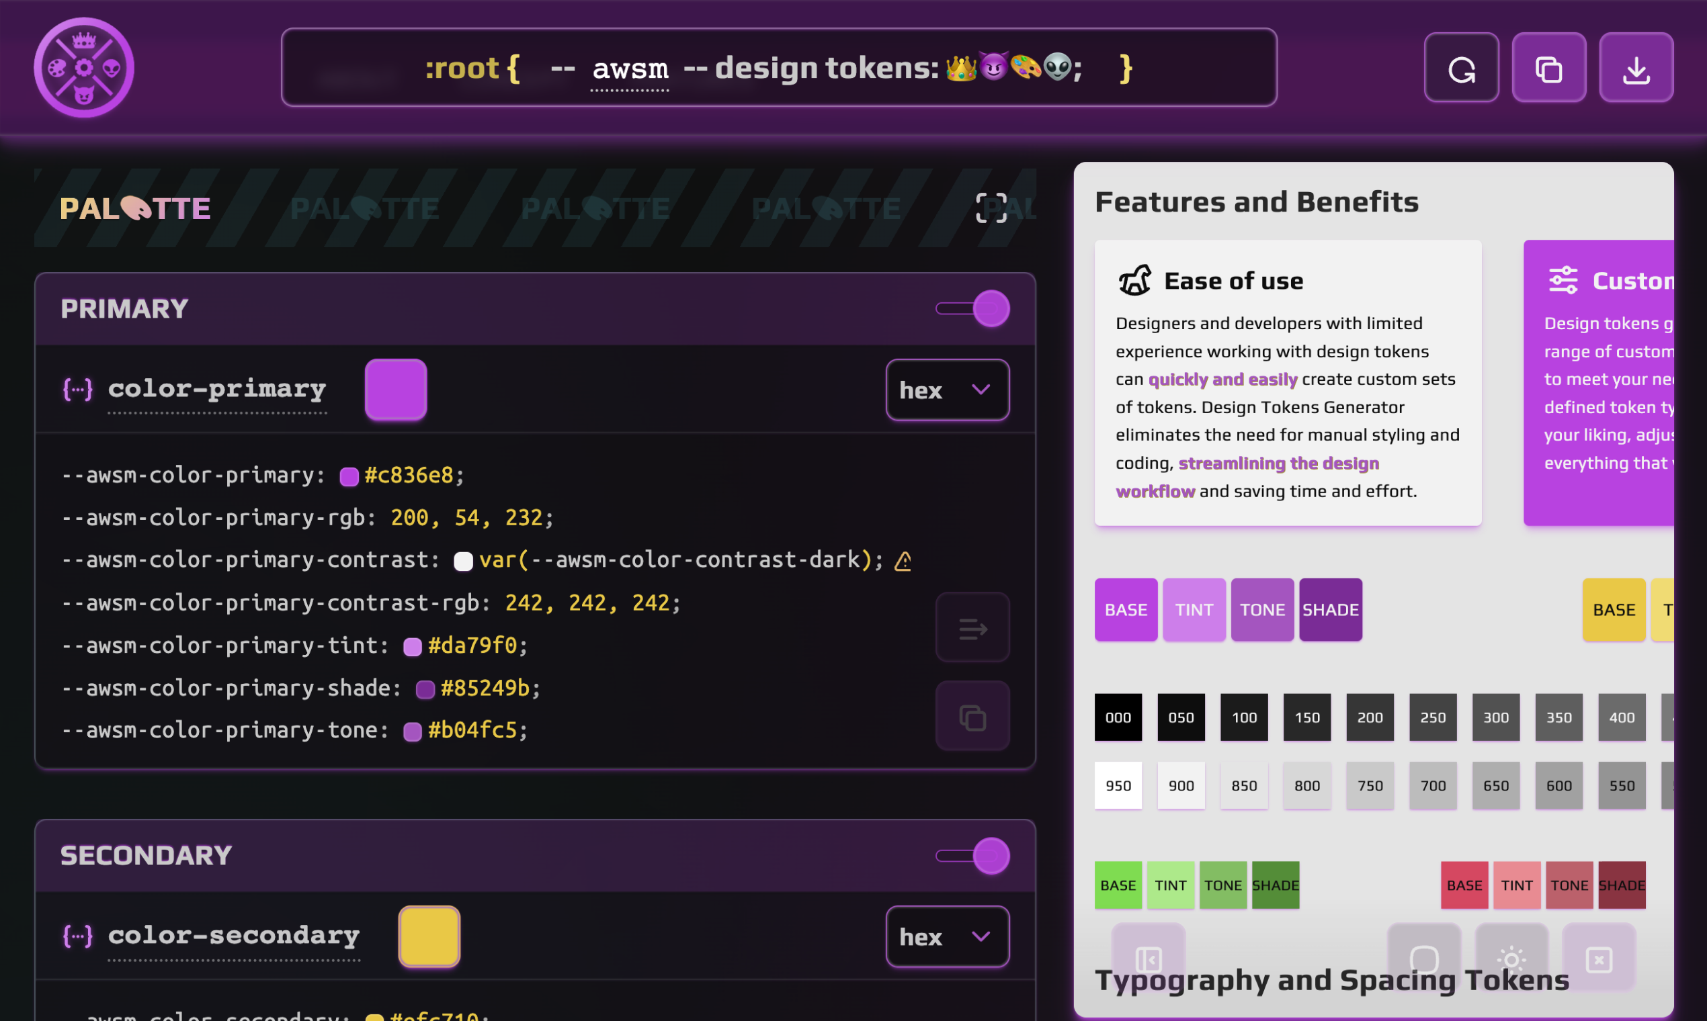The width and height of the screenshot is (1707, 1021).
Task: Toggle the SECONDARY color section switch
Action: 972,856
